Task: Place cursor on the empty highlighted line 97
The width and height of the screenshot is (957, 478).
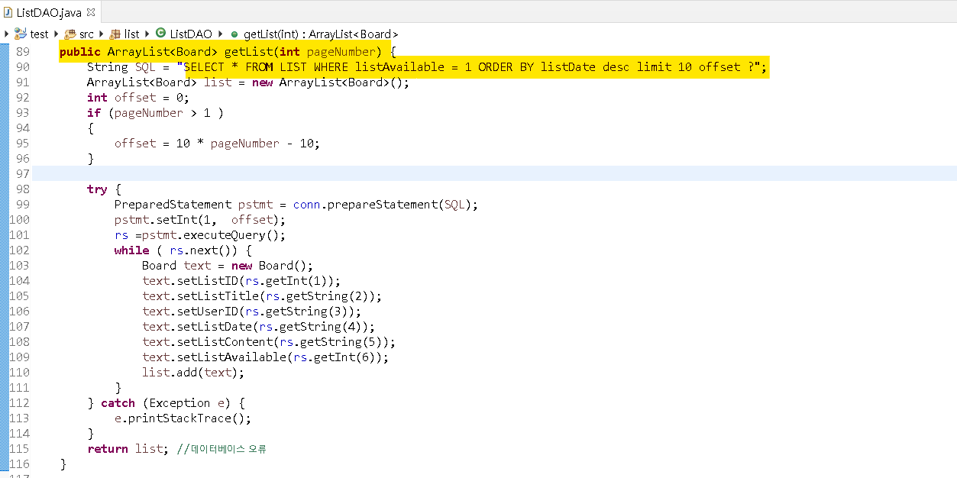Action: tap(494, 173)
